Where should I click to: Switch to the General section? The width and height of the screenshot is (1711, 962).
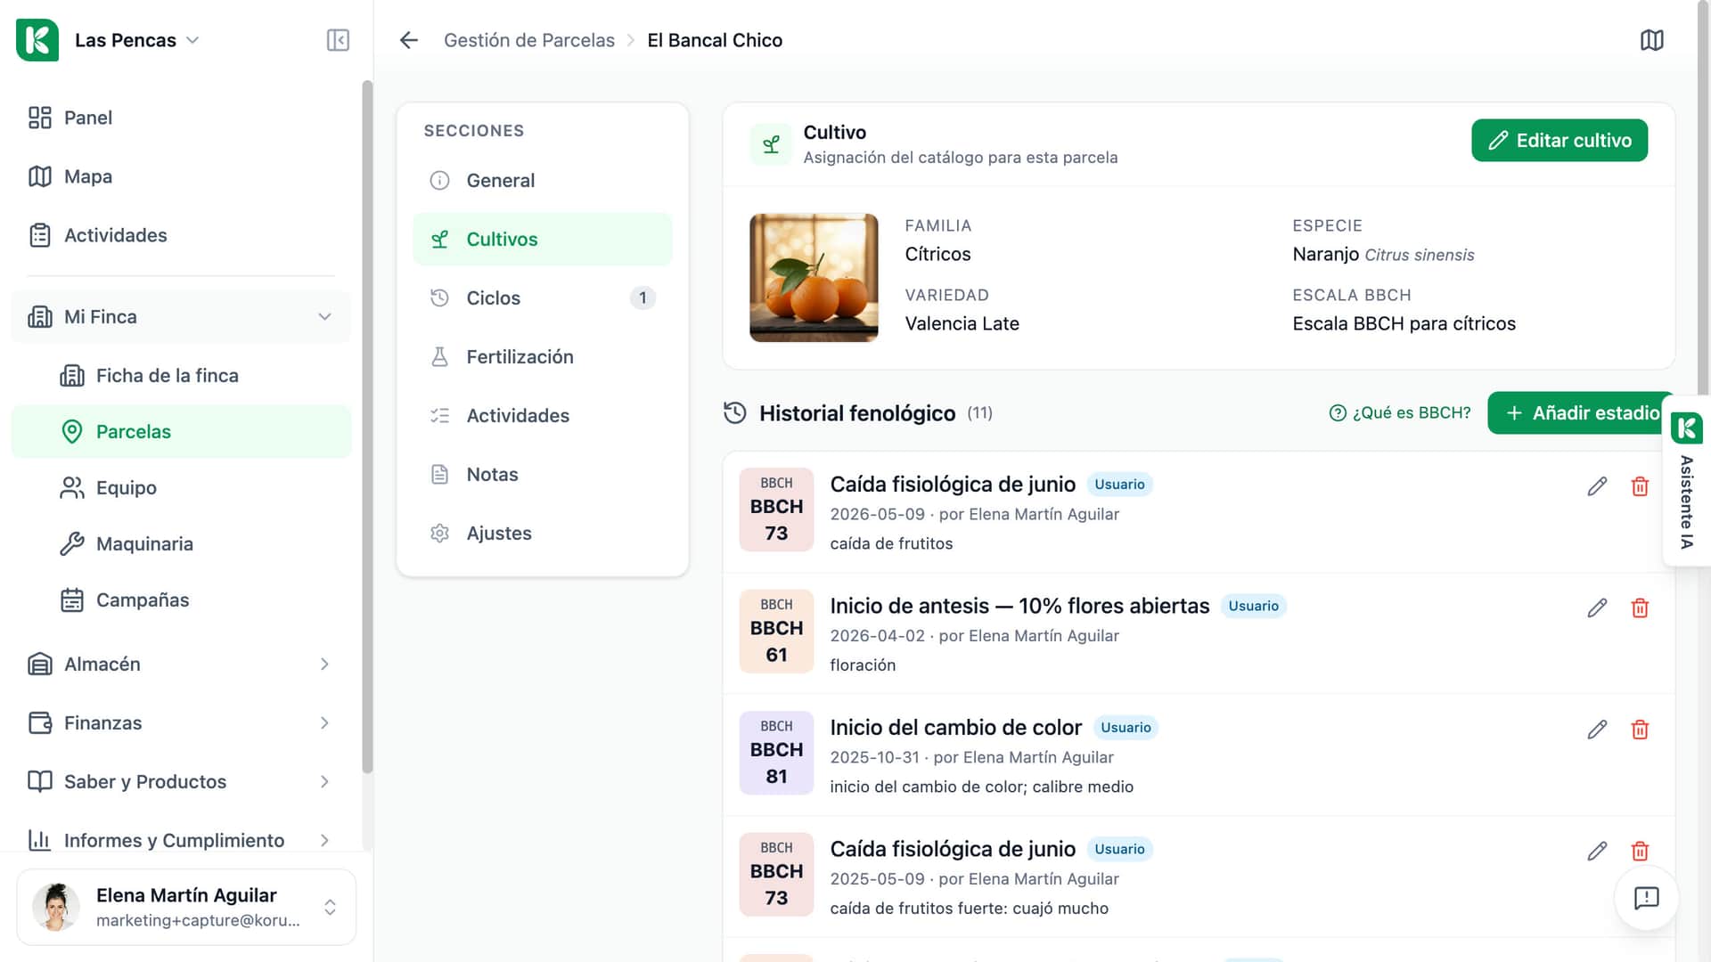[543, 181]
